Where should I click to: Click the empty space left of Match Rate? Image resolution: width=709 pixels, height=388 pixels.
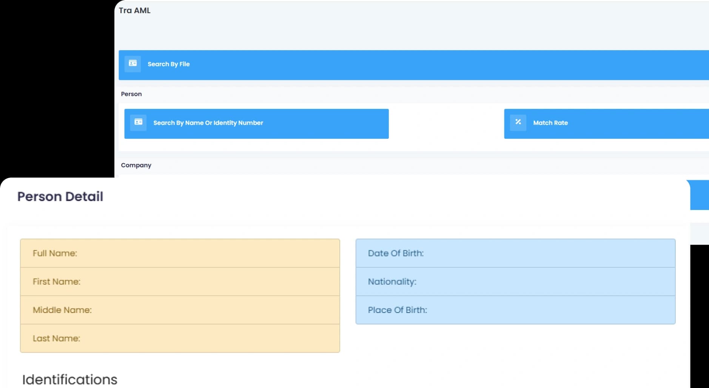point(446,124)
